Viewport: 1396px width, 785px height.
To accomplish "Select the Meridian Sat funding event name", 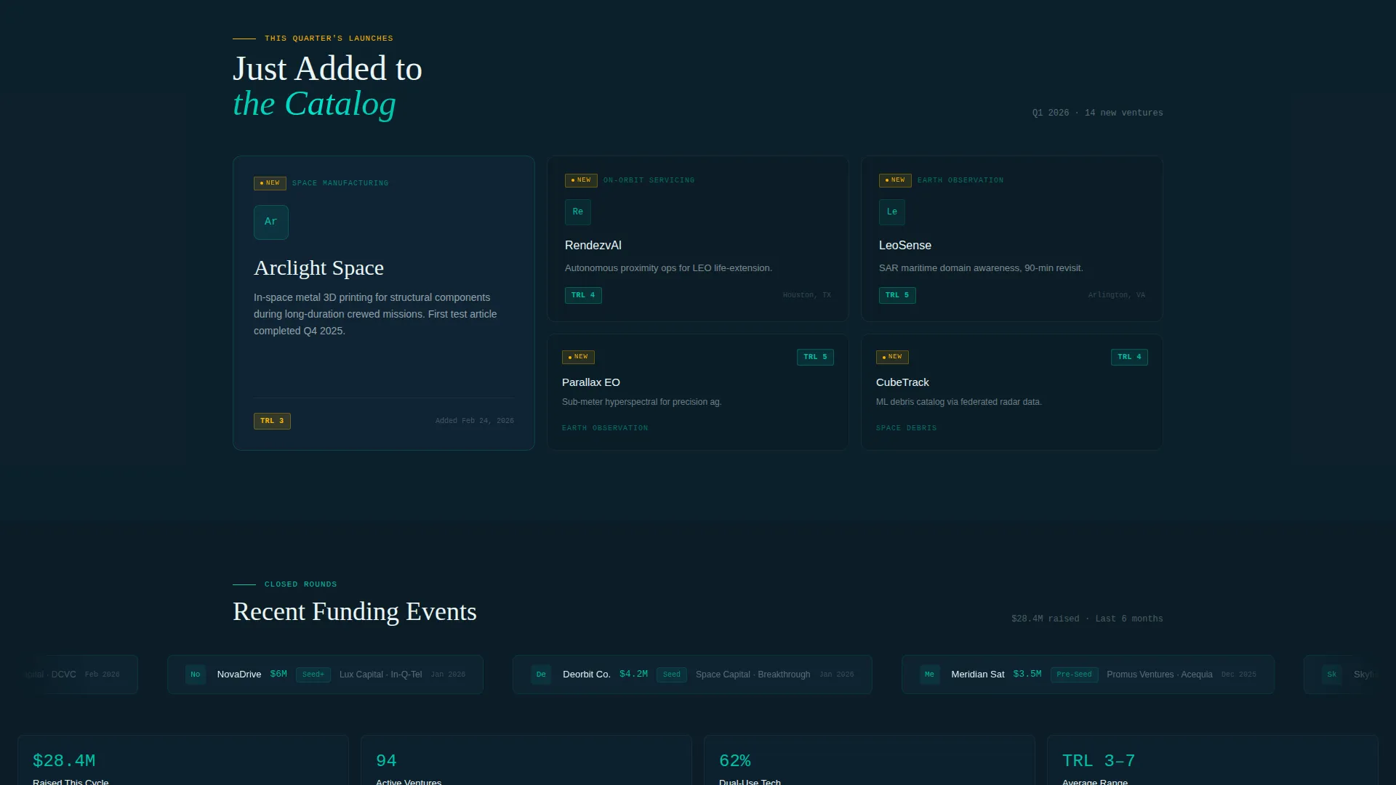I will click(978, 675).
